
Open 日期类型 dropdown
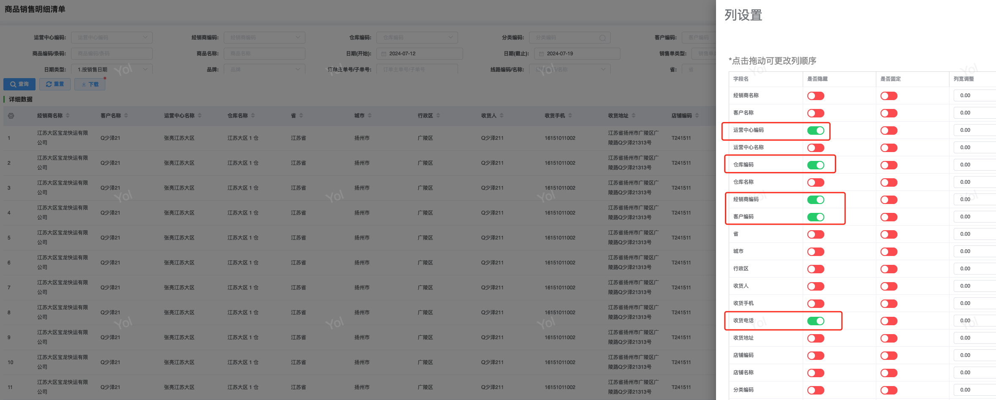click(112, 69)
